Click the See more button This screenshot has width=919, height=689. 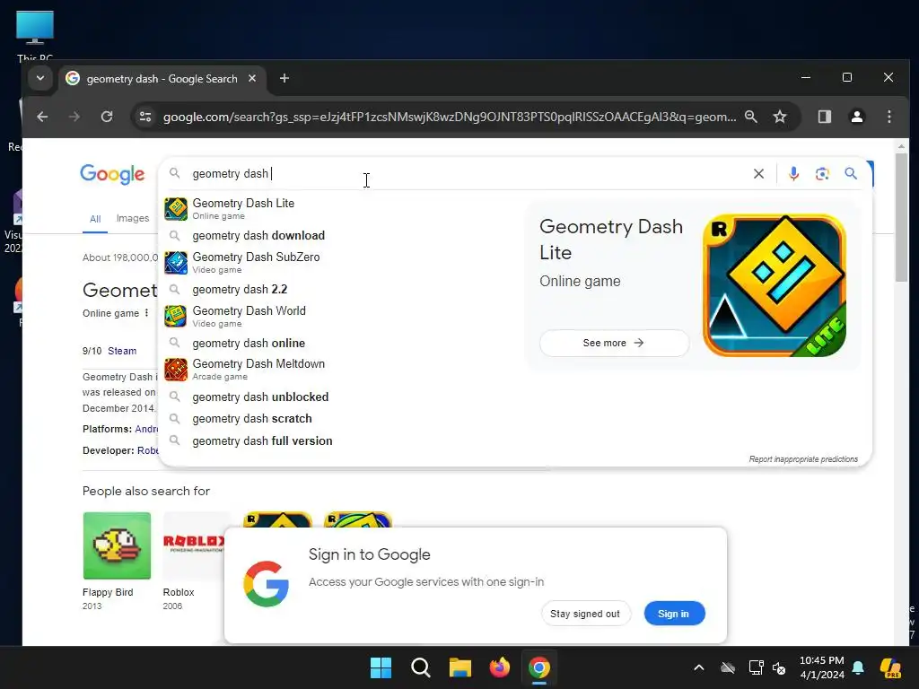tap(614, 343)
